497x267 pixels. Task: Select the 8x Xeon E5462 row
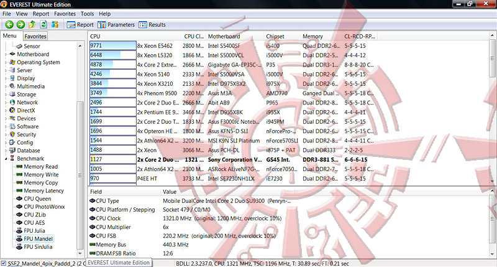click(x=232, y=45)
